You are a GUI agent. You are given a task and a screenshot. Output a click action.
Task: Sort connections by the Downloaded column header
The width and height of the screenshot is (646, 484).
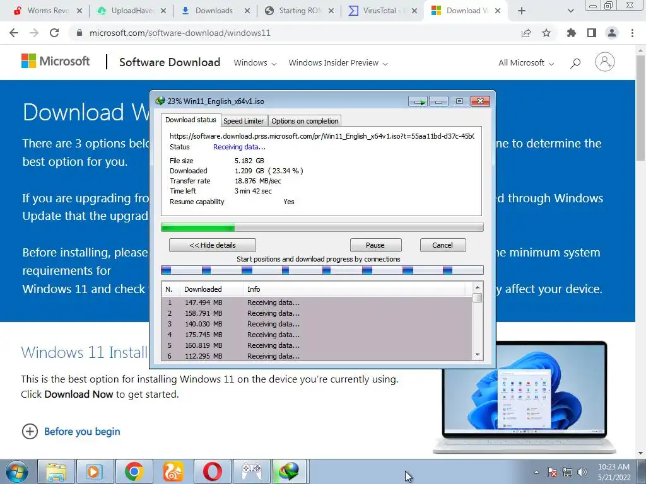211,289
